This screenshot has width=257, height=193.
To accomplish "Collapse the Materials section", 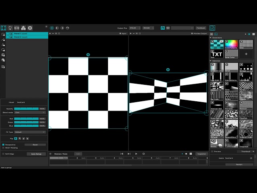I will click(210, 61).
